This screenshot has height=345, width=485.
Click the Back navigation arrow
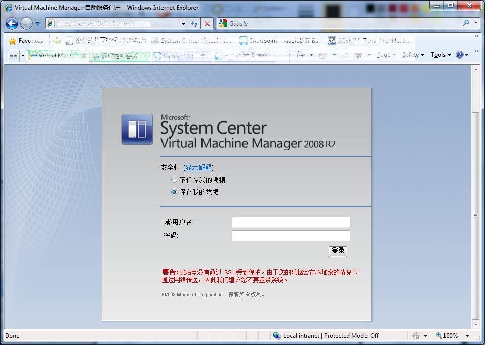[12, 23]
